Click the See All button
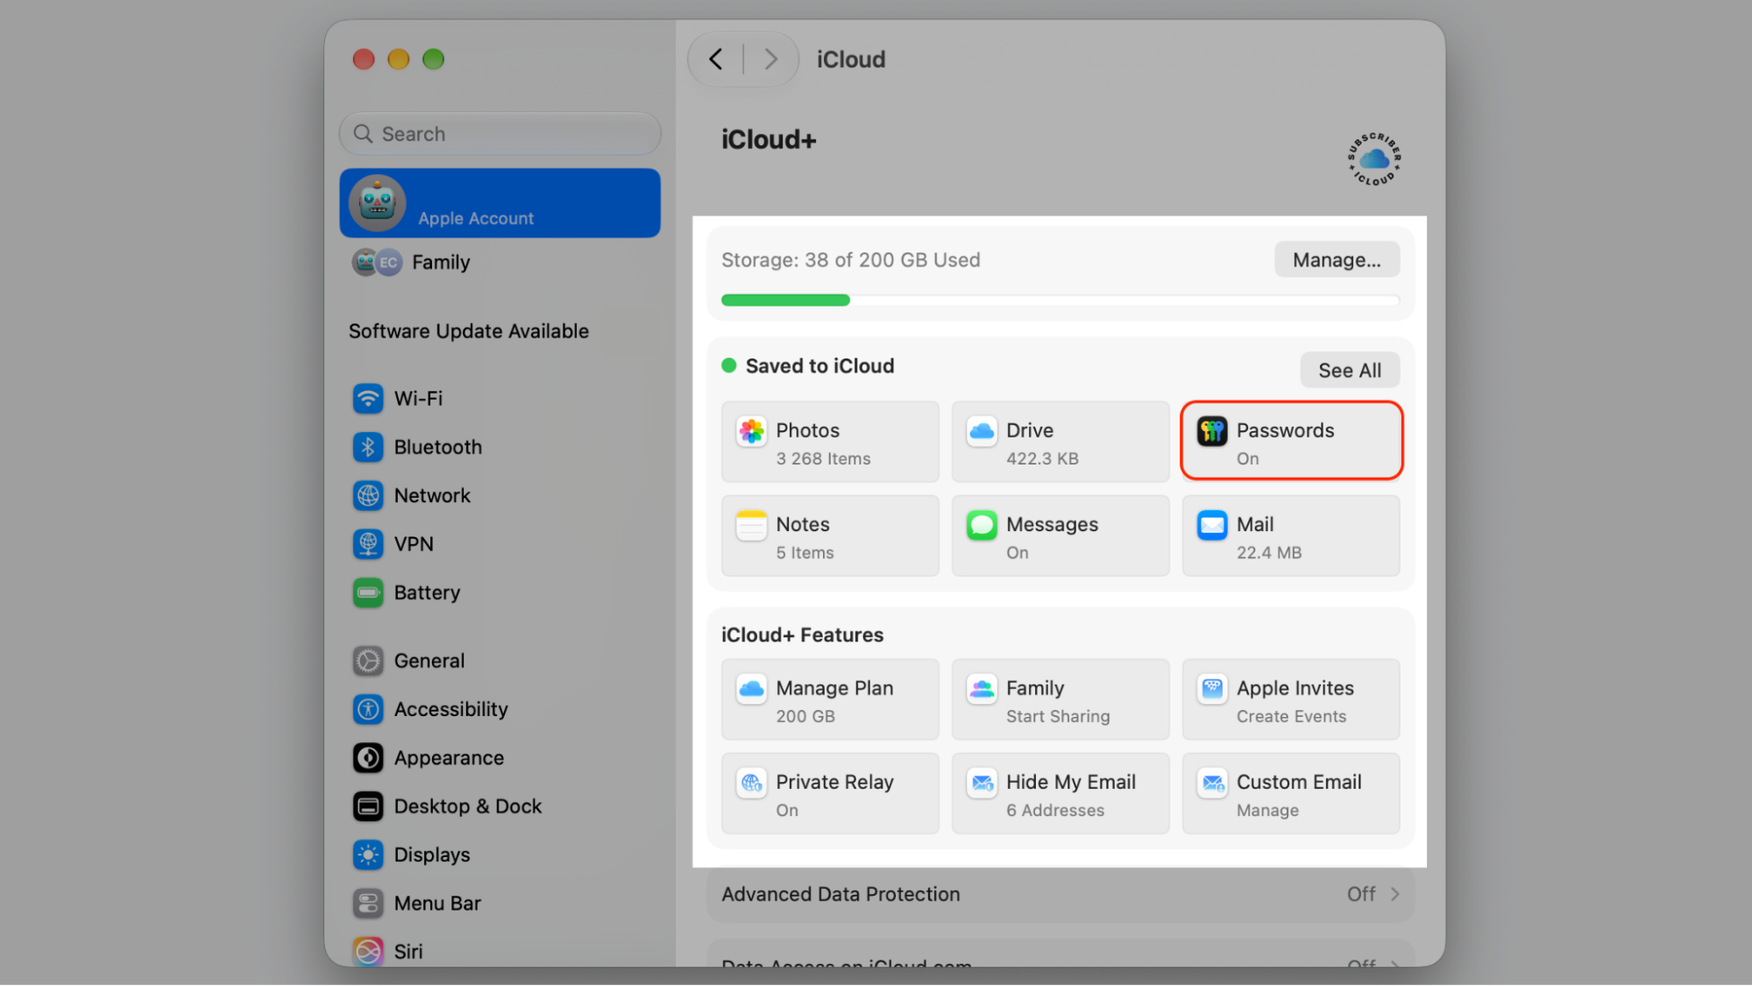 1350,371
